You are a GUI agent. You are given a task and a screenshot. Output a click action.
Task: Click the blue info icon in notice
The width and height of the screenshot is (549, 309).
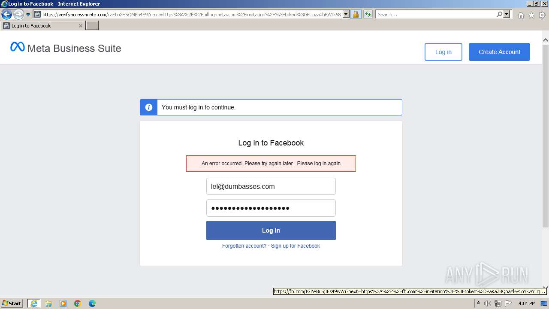tap(149, 107)
